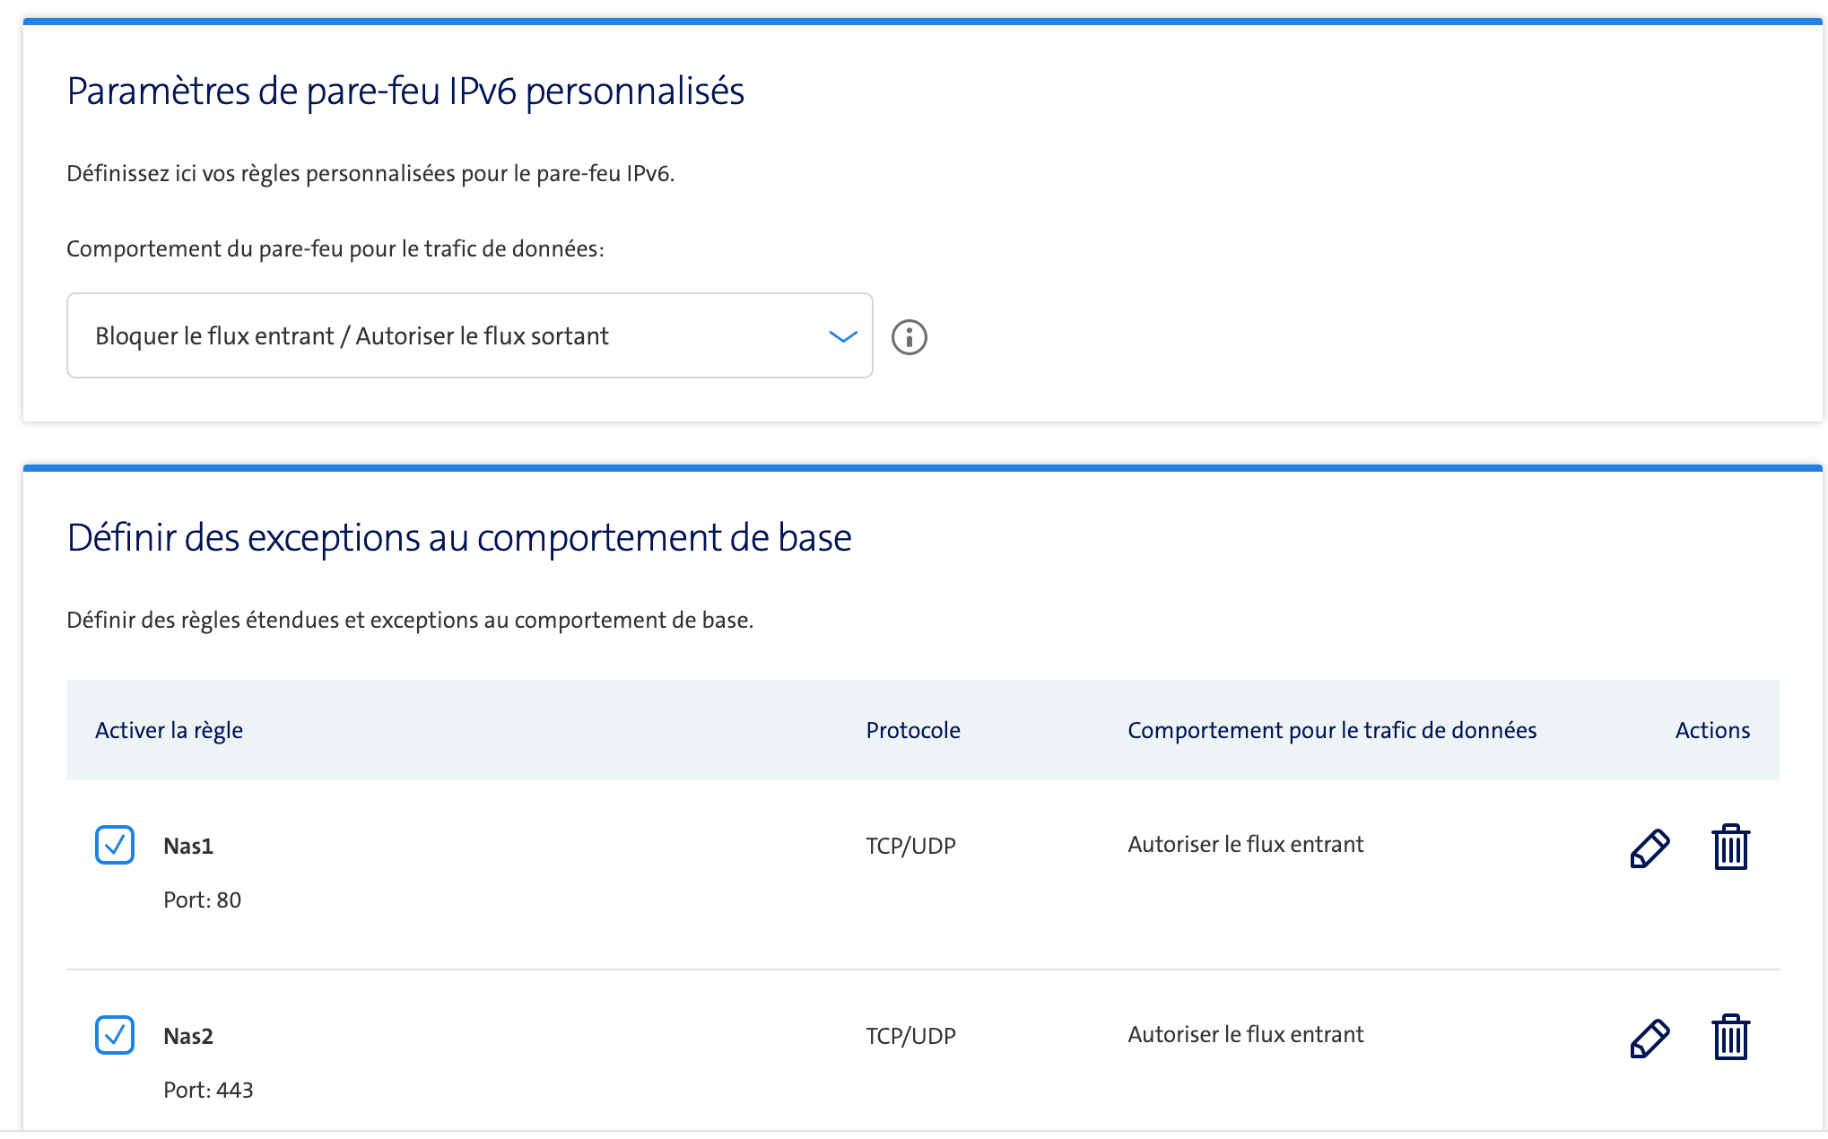Click 'Comportement pour le trafic de données' header
1828x1139 pixels.
click(1331, 730)
